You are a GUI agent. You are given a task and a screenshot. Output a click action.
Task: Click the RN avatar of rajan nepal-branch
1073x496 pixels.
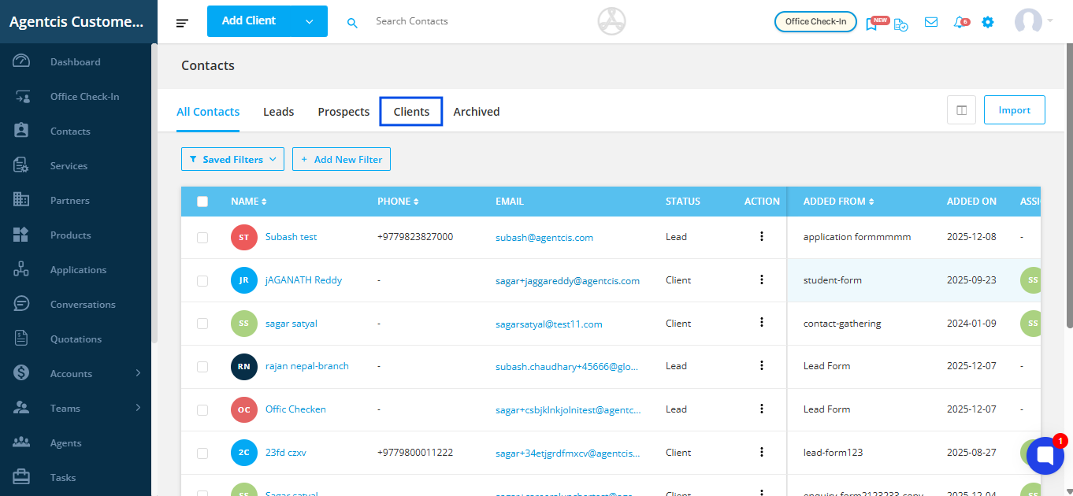tap(244, 366)
